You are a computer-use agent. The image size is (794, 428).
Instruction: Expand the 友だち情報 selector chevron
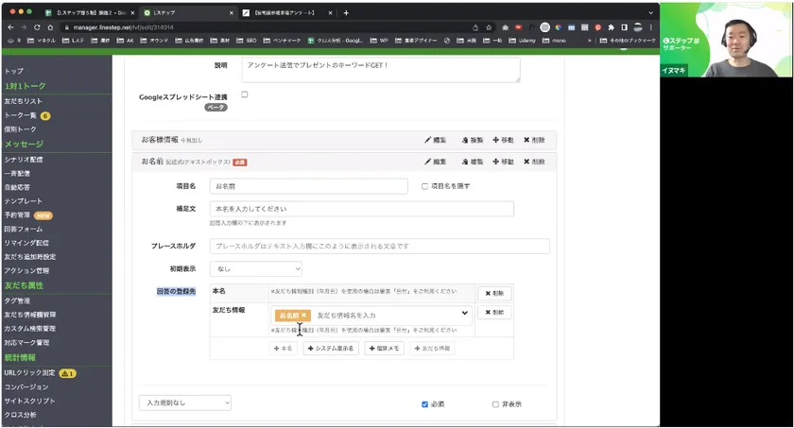464,314
